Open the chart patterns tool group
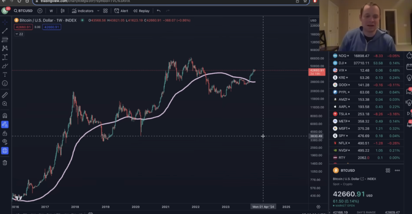Viewport: 412px width, 214px height. pyautogui.click(x=5, y=48)
